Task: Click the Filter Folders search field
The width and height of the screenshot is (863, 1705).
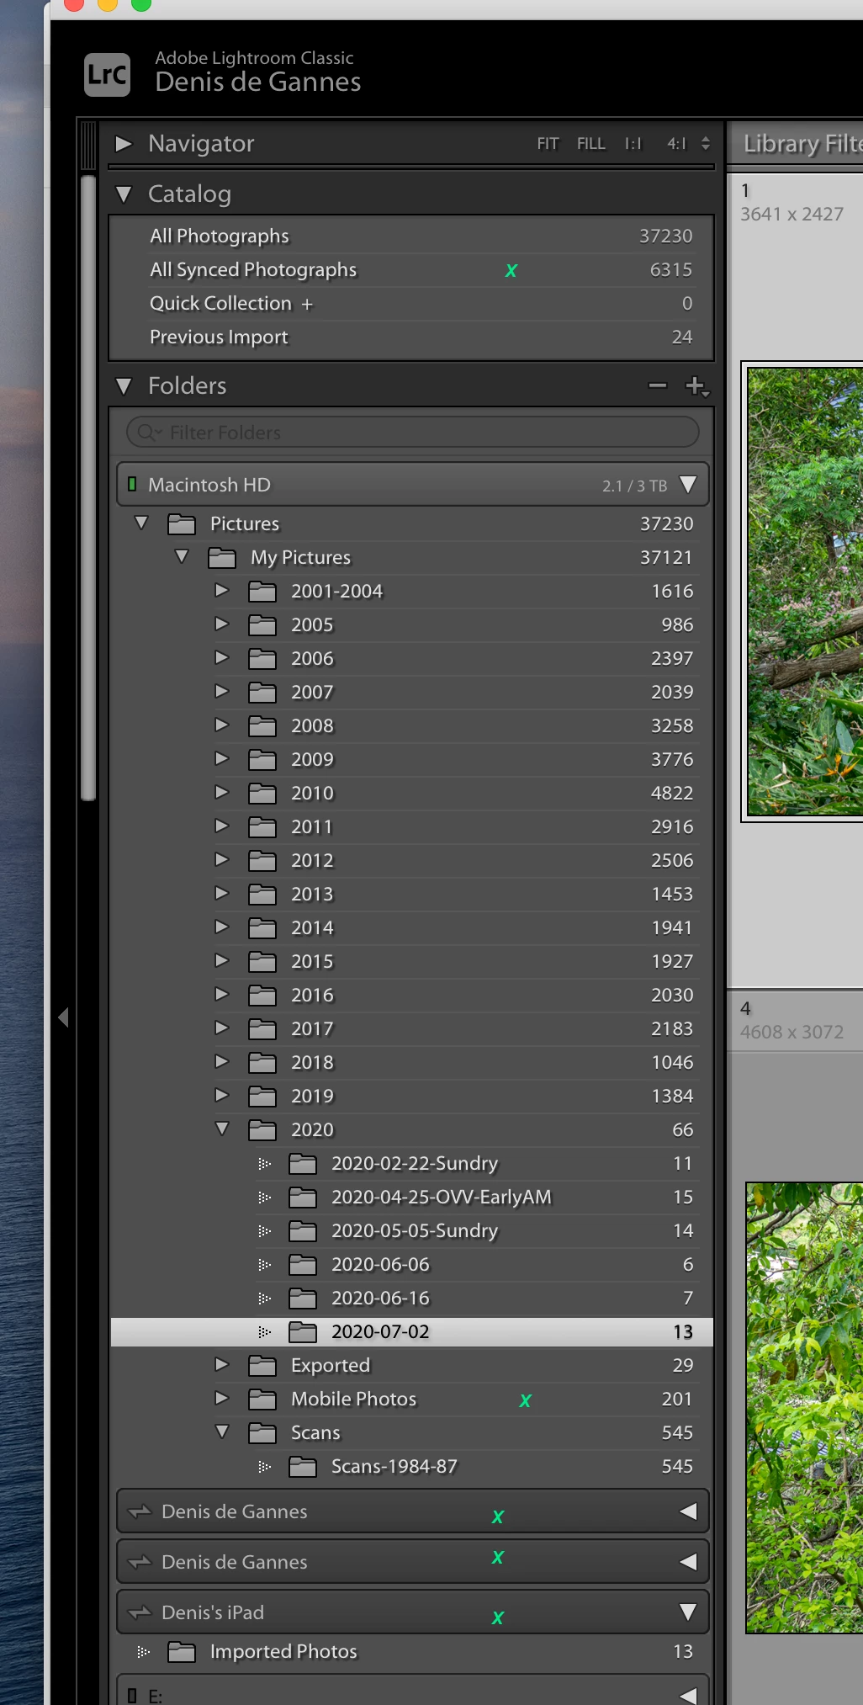Action: [412, 433]
